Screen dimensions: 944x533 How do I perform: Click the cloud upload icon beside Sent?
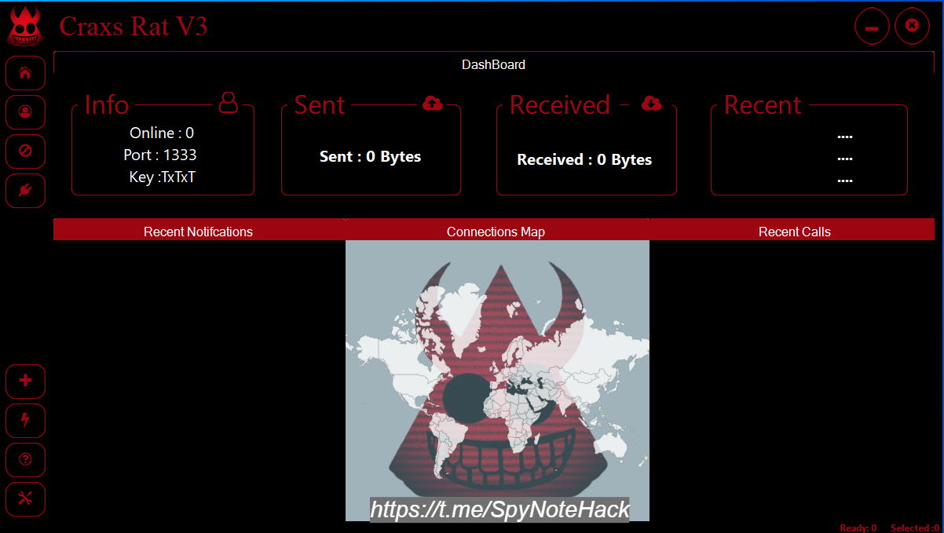pyautogui.click(x=433, y=103)
